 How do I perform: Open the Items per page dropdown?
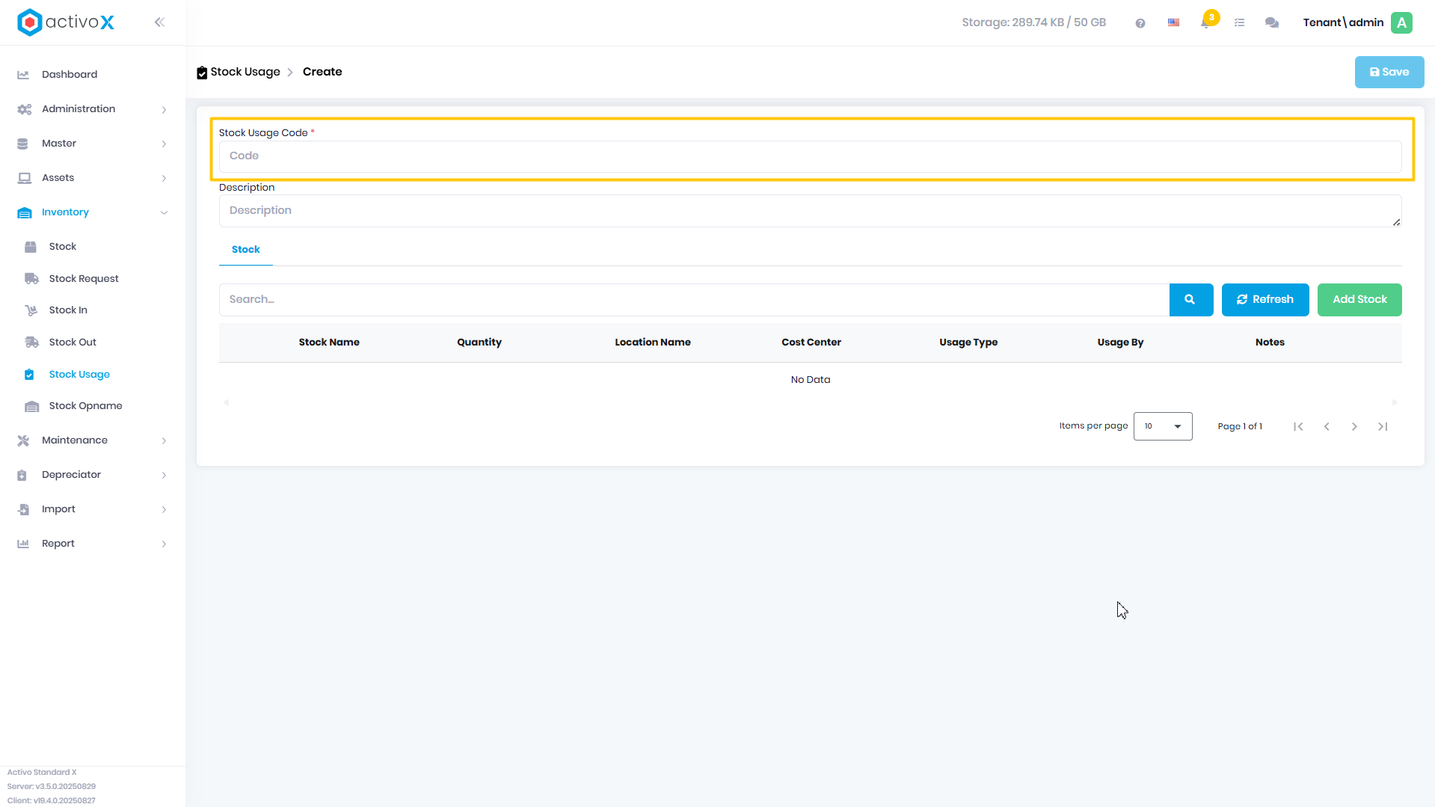point(1163,426)
